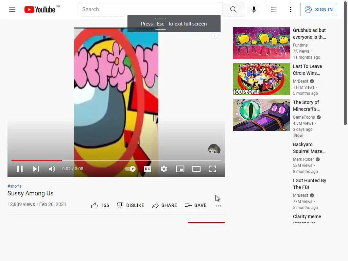Image resolution: width=348 pixels, height=261 pixels.
Task: Toggle the autoplay switch
Action: (x=130, y=169)
